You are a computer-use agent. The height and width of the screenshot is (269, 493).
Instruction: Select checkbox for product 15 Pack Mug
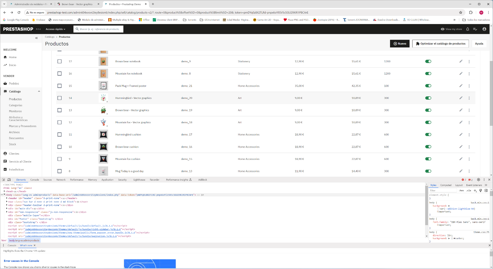pos(60,86)
